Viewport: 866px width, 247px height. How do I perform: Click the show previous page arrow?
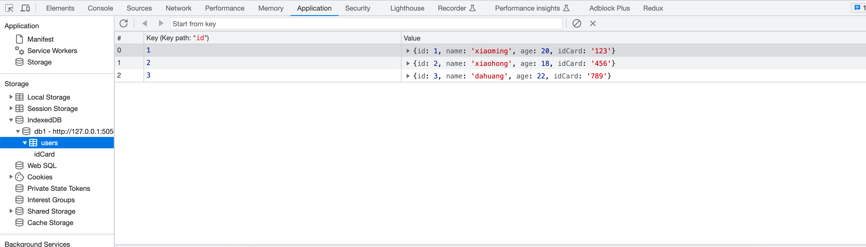click(145, 23)
